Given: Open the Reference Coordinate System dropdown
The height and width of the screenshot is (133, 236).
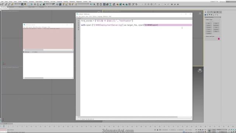Looking at the screenshot, I should click(48, 4).
